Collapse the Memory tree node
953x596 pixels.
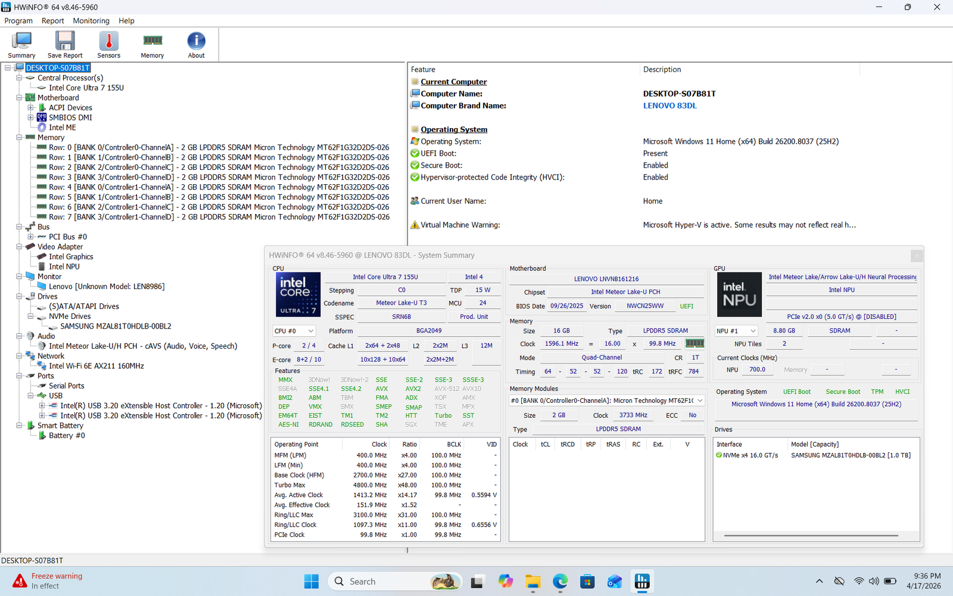(19, 138)
